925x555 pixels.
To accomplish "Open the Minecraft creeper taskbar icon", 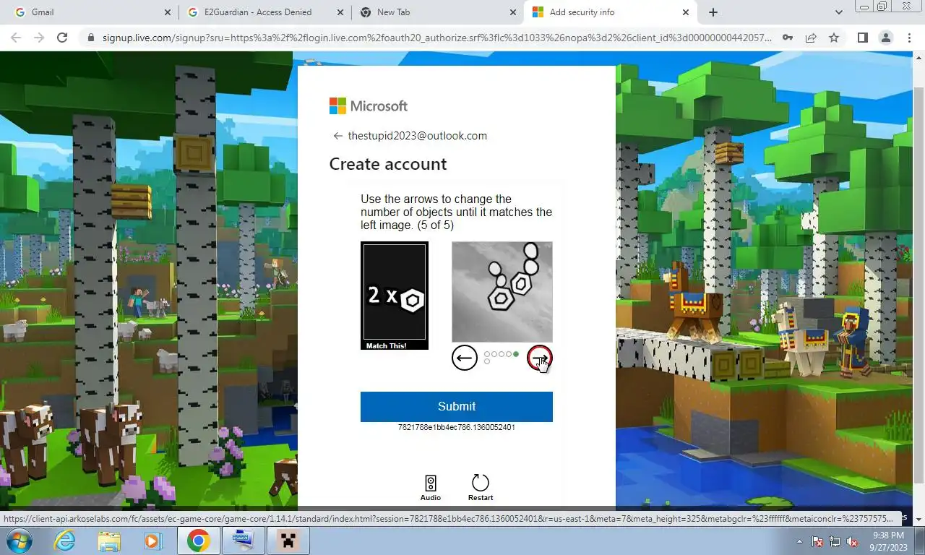I will [x=288, y=541].
